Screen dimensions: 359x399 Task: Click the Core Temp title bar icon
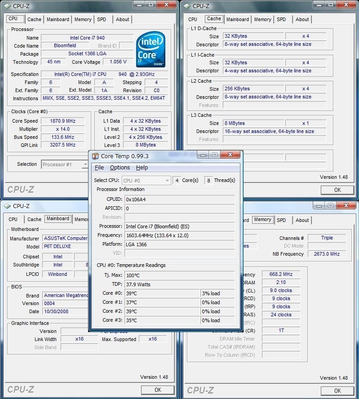coord(95,156)
